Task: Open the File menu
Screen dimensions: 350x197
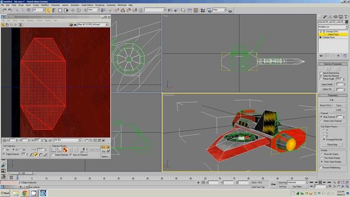Action: [x=2, y=5]
